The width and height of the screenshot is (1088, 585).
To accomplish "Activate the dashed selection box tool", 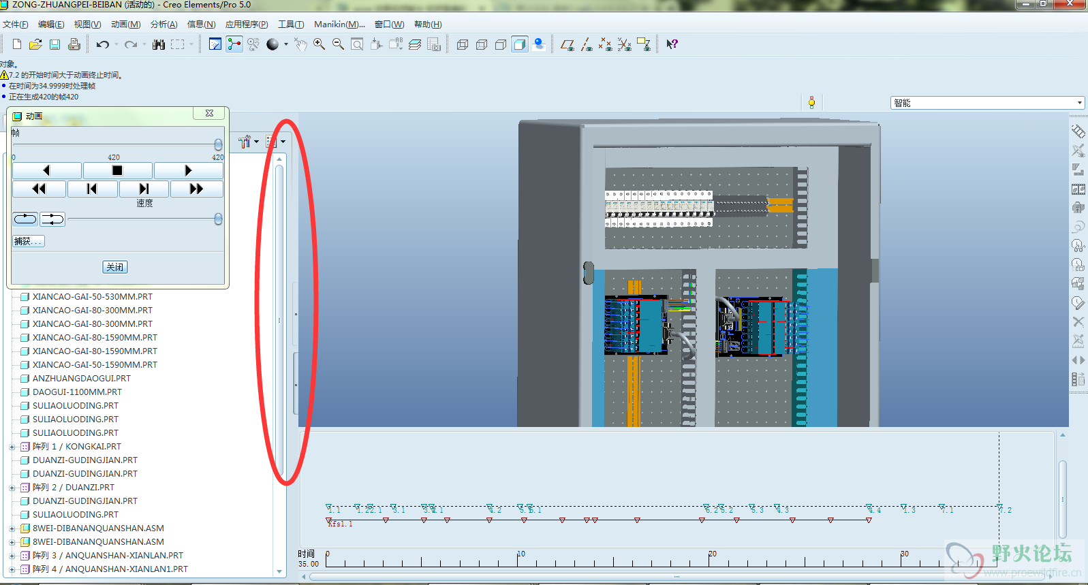I will click(178, 44).
